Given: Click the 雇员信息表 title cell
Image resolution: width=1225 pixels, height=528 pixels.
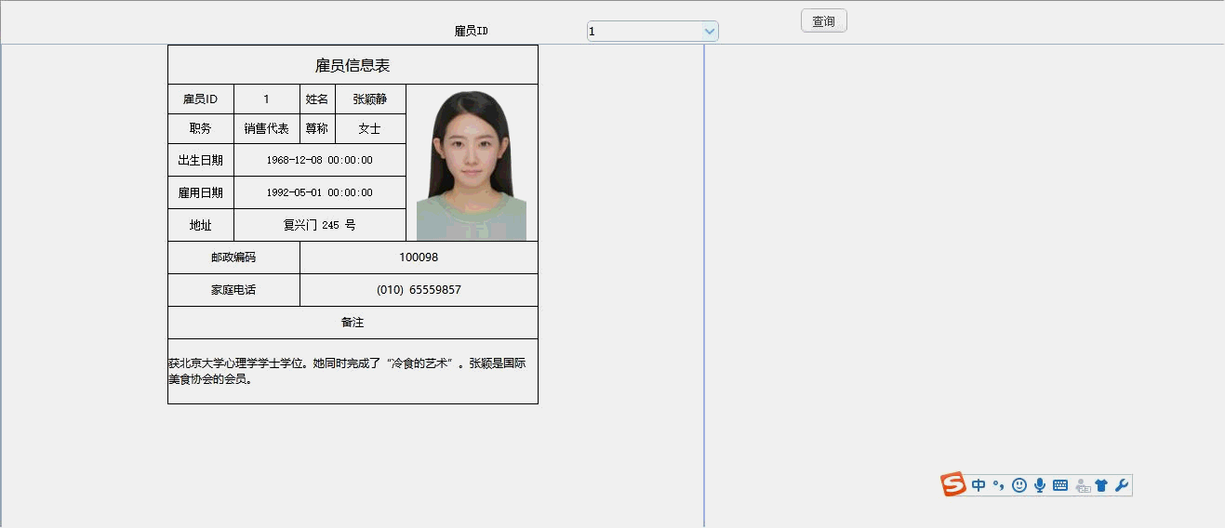Looking at the screenshot, I should click(x=353, y=65).
